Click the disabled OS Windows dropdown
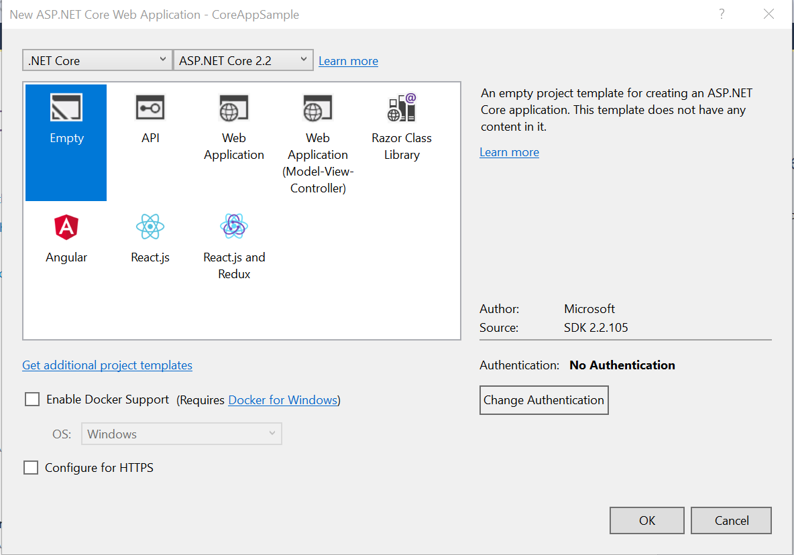Screen dimensions: 794x555 181,434
